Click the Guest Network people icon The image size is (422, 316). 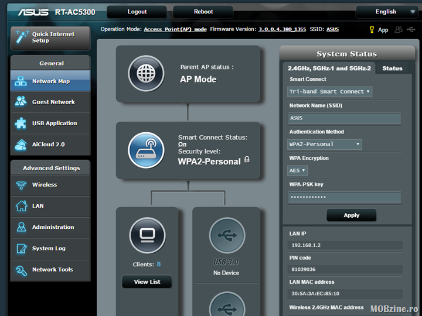click(x=21, y=101)
